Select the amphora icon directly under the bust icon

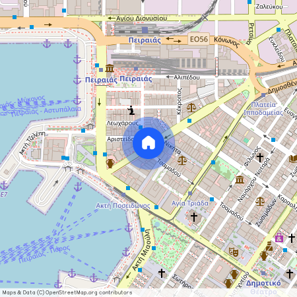(263, 256)
